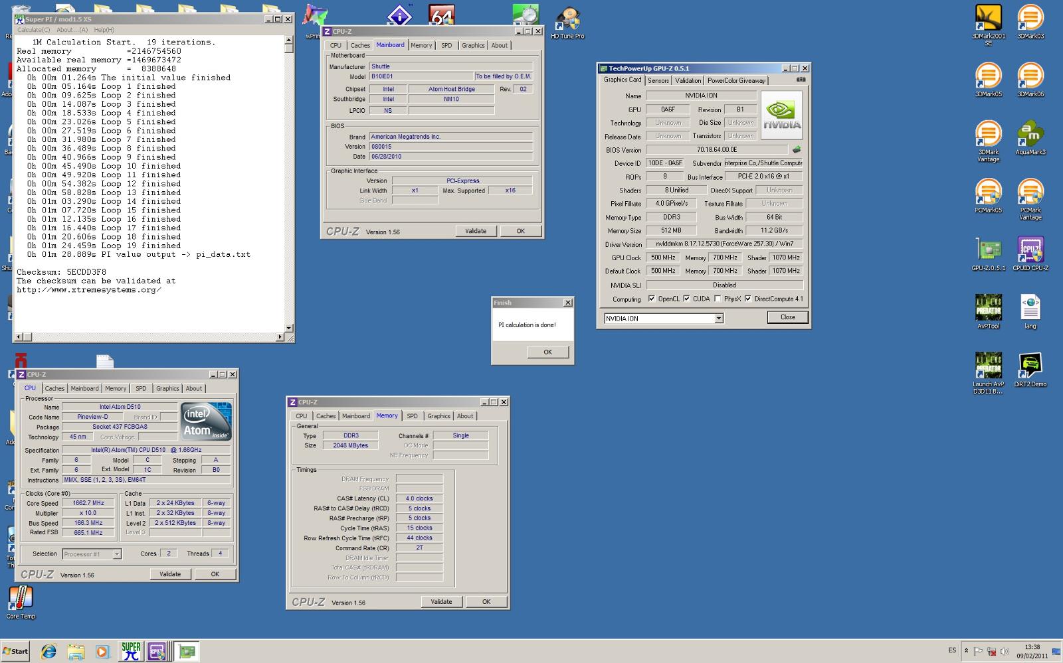
Task: Click the action center flag tray icon
Action: pyautogui.click(x=979, y=651)
